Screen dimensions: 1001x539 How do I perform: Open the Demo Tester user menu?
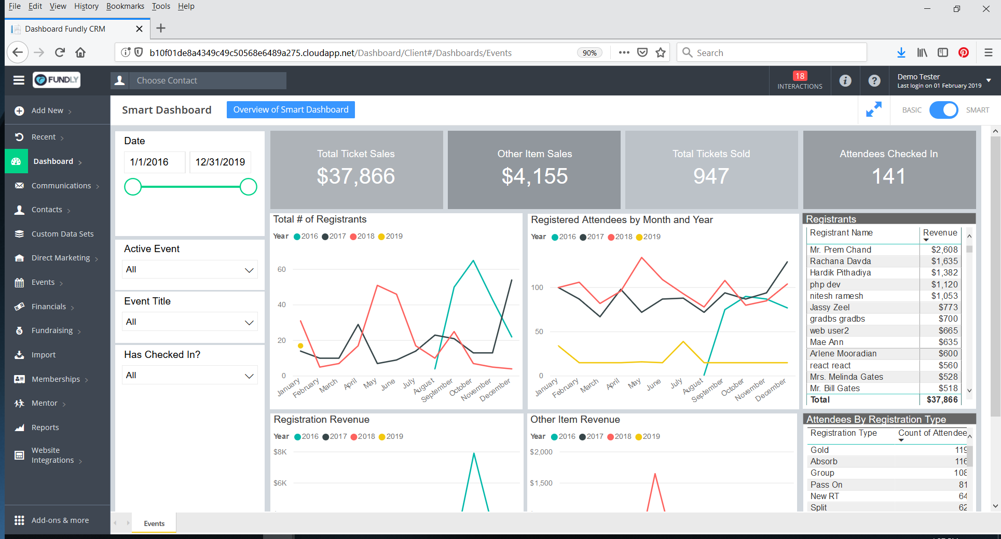point(944,80)
